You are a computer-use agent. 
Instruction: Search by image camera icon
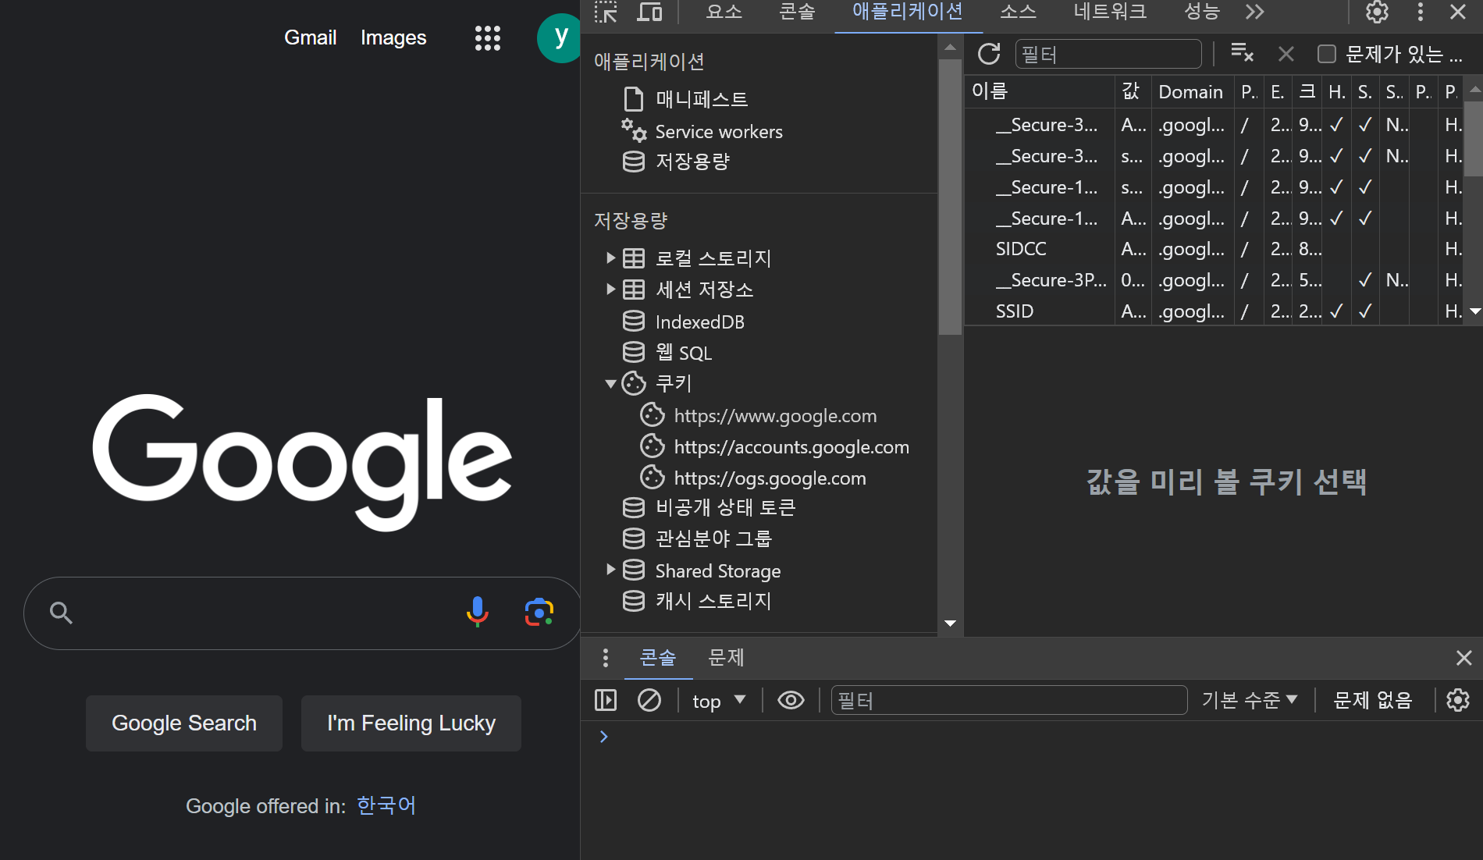click(x=539, y=613)
